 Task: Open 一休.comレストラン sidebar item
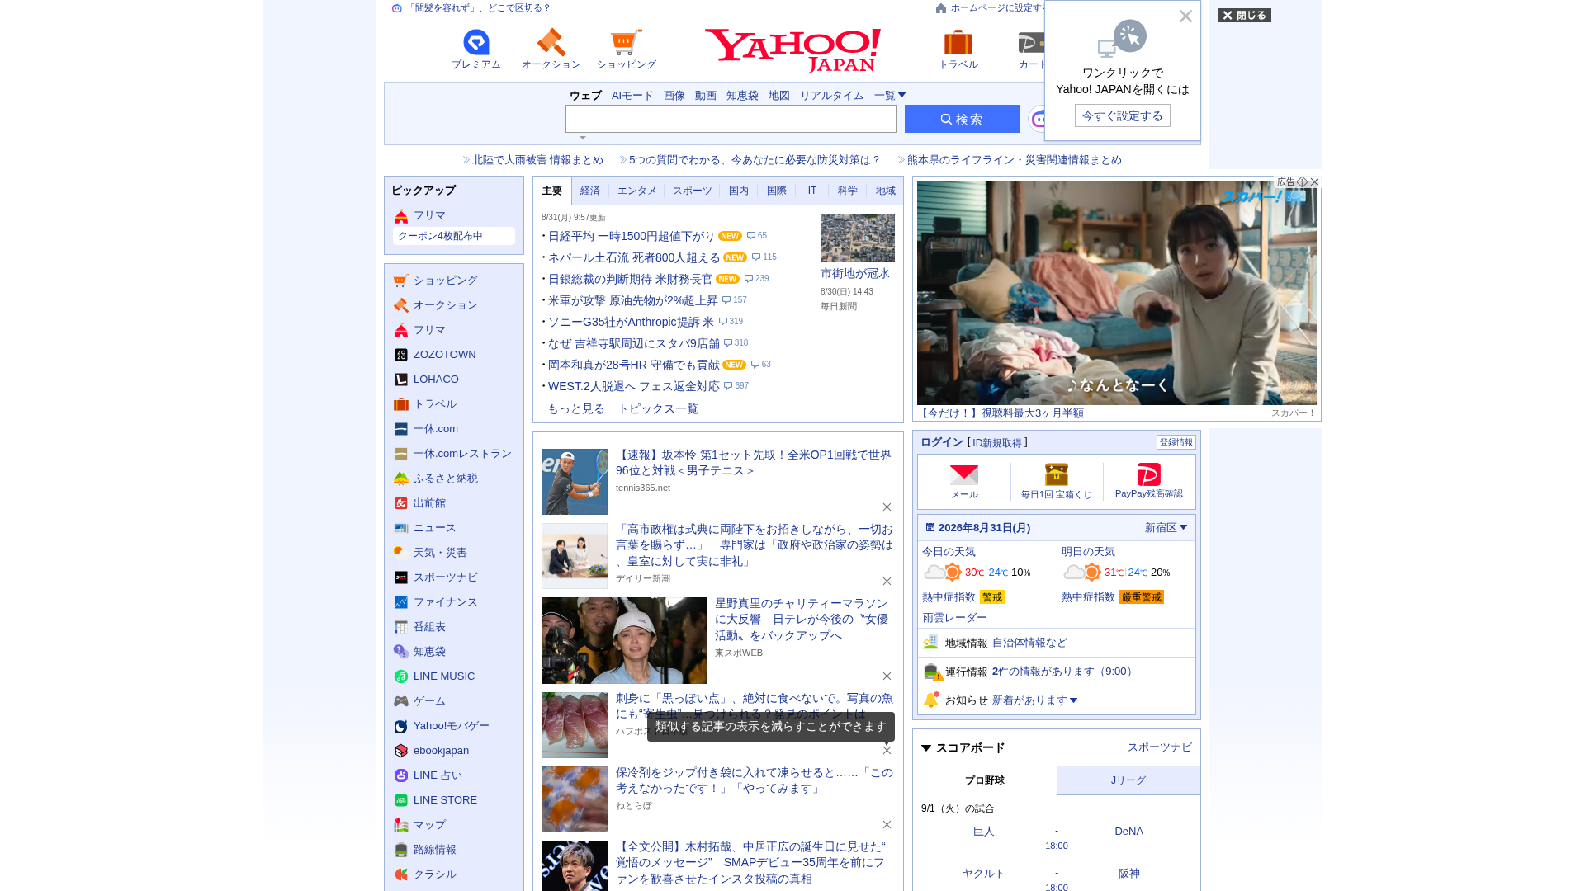[462, 454]
